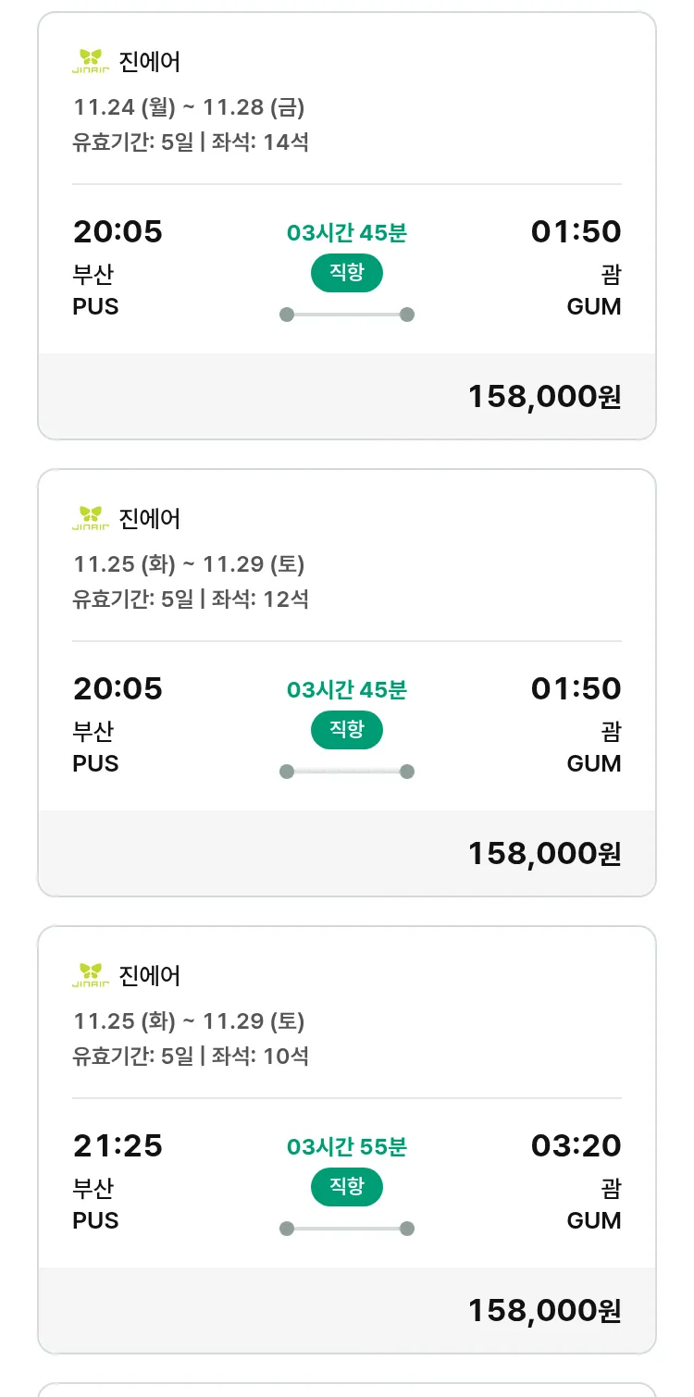Click the Jin Air logo on the 12-seat flight card
Viewport: 694px width, 1397px height.
[x=91, y=518]
